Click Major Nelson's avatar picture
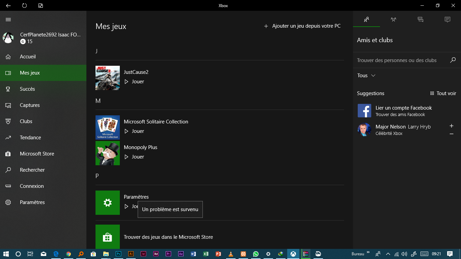461x259 pixels. click(x=364, y=129)
